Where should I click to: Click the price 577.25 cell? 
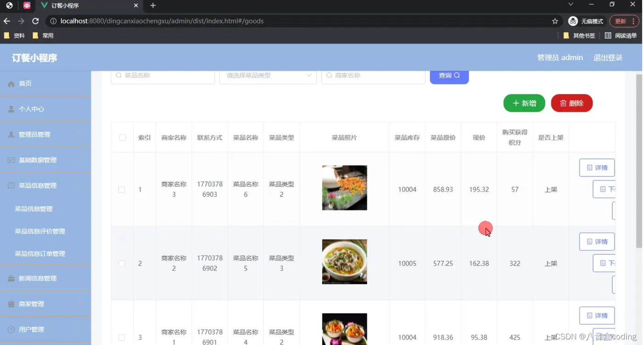pyautogui.click(x=443, y=263)
